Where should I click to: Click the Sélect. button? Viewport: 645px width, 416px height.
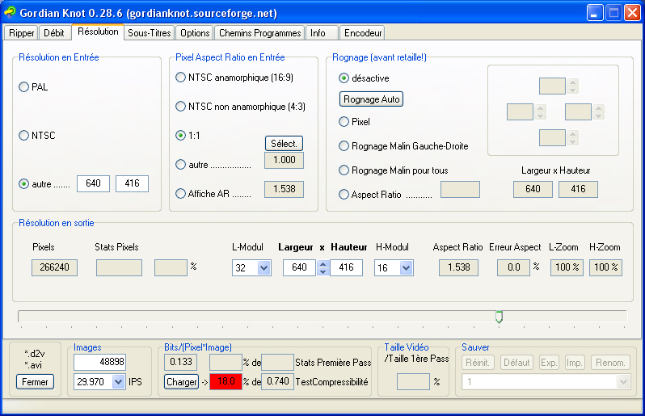point(284,144)
